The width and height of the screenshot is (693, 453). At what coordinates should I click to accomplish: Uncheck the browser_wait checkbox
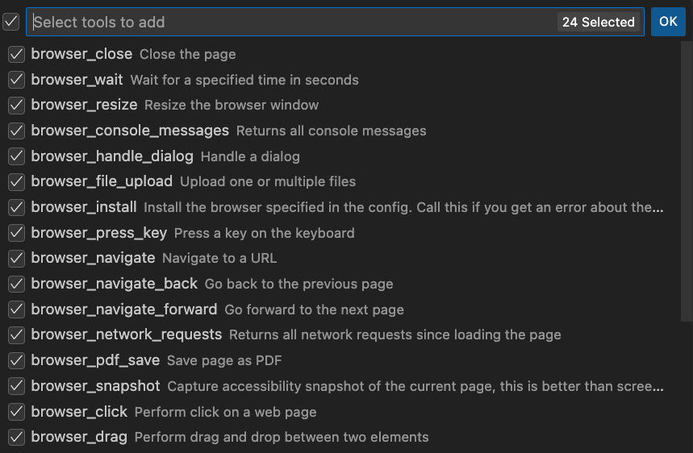pos(16,80)
